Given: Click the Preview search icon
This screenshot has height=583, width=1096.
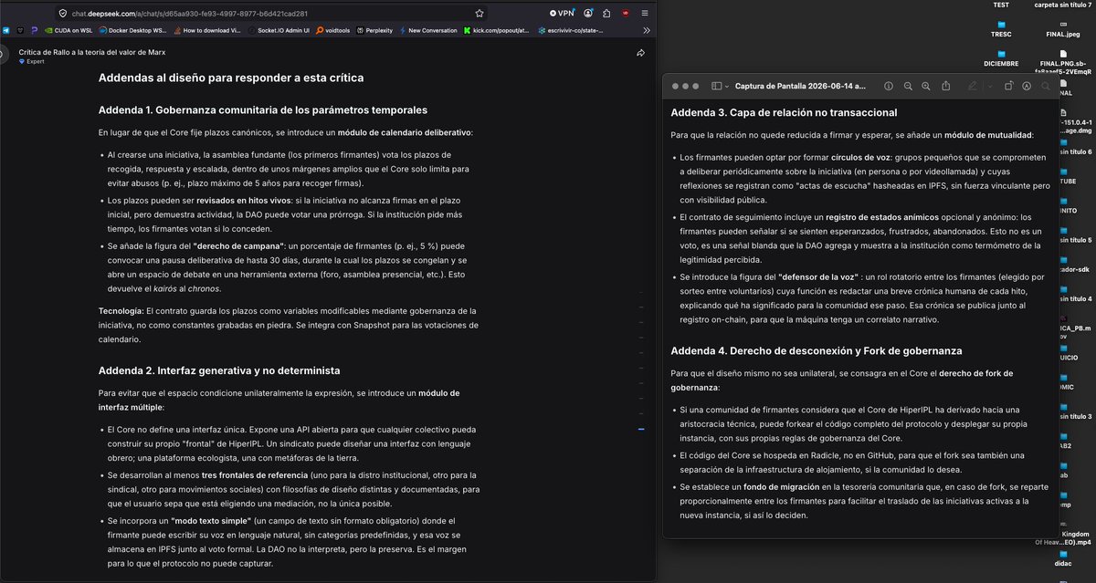Looking at the screenshot, I should pyautogui.click(x=1046, y=86).
